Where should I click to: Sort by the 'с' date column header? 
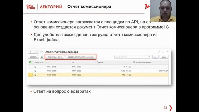[x=58, y=62]
